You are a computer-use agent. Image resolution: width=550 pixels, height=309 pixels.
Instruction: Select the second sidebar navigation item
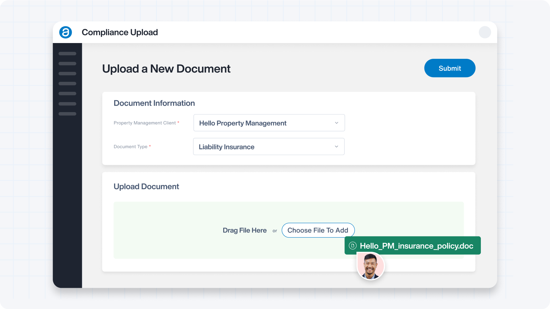coord(67,64)
